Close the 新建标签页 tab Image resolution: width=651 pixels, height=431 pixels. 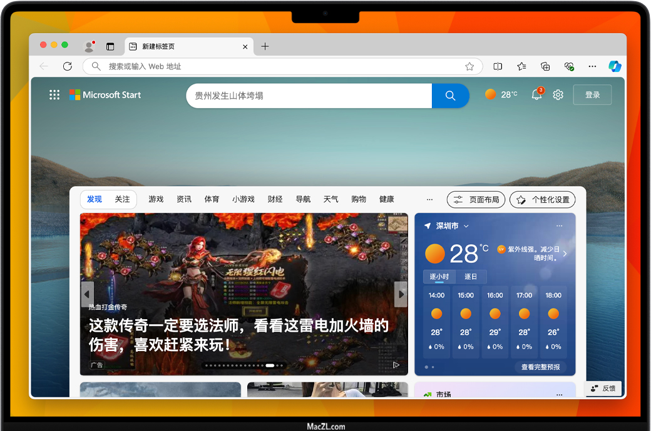(245, 47)
